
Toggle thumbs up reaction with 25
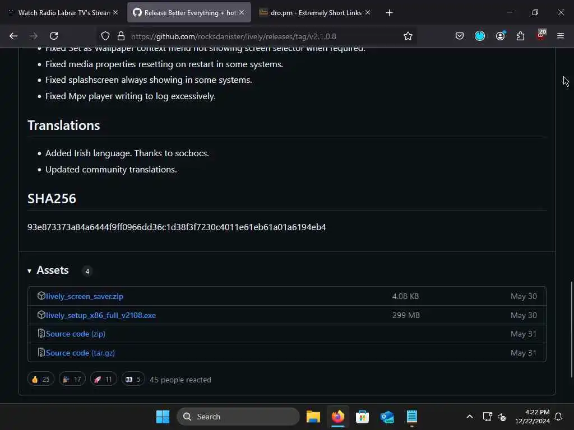pos(40,379)
